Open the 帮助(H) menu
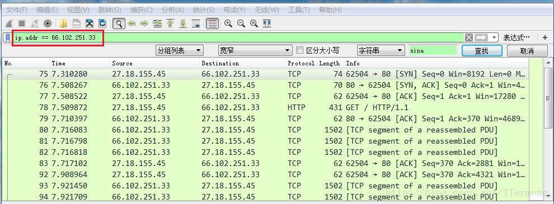 330,10
